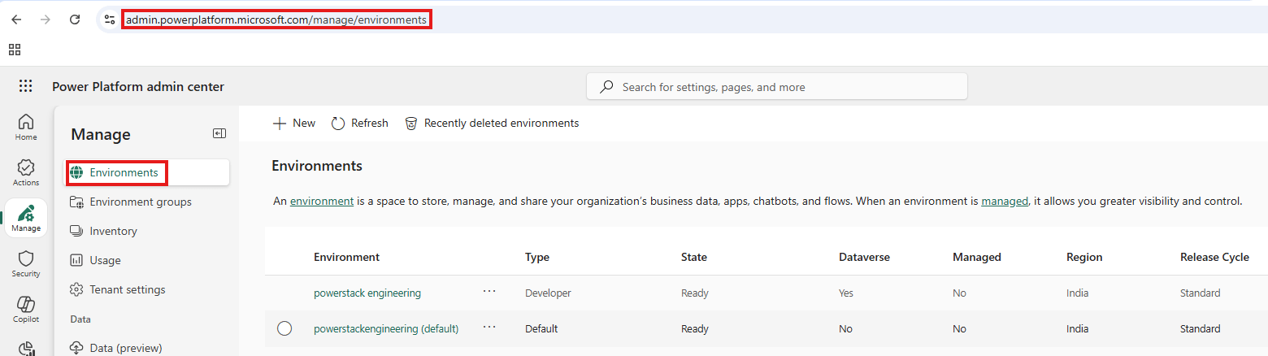Viewport: 1268px width, 356px height.
Task: Open site information icon in address bar
Action: coord(110,20)
